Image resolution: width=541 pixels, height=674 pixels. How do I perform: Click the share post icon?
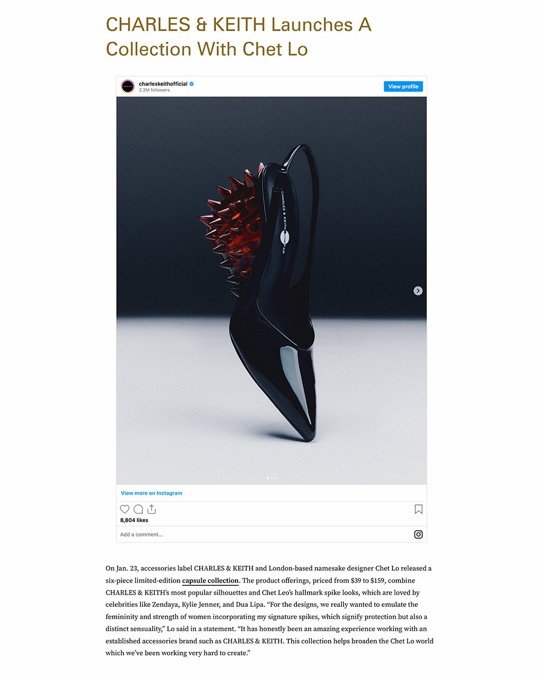pos(152,509)
